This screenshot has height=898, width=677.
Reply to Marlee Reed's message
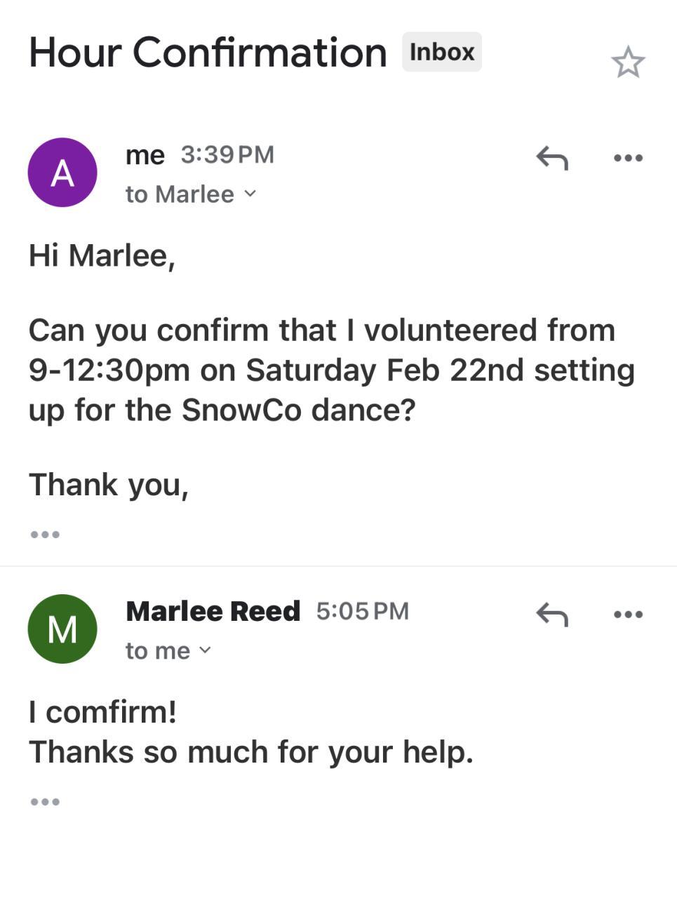point(551,615)
